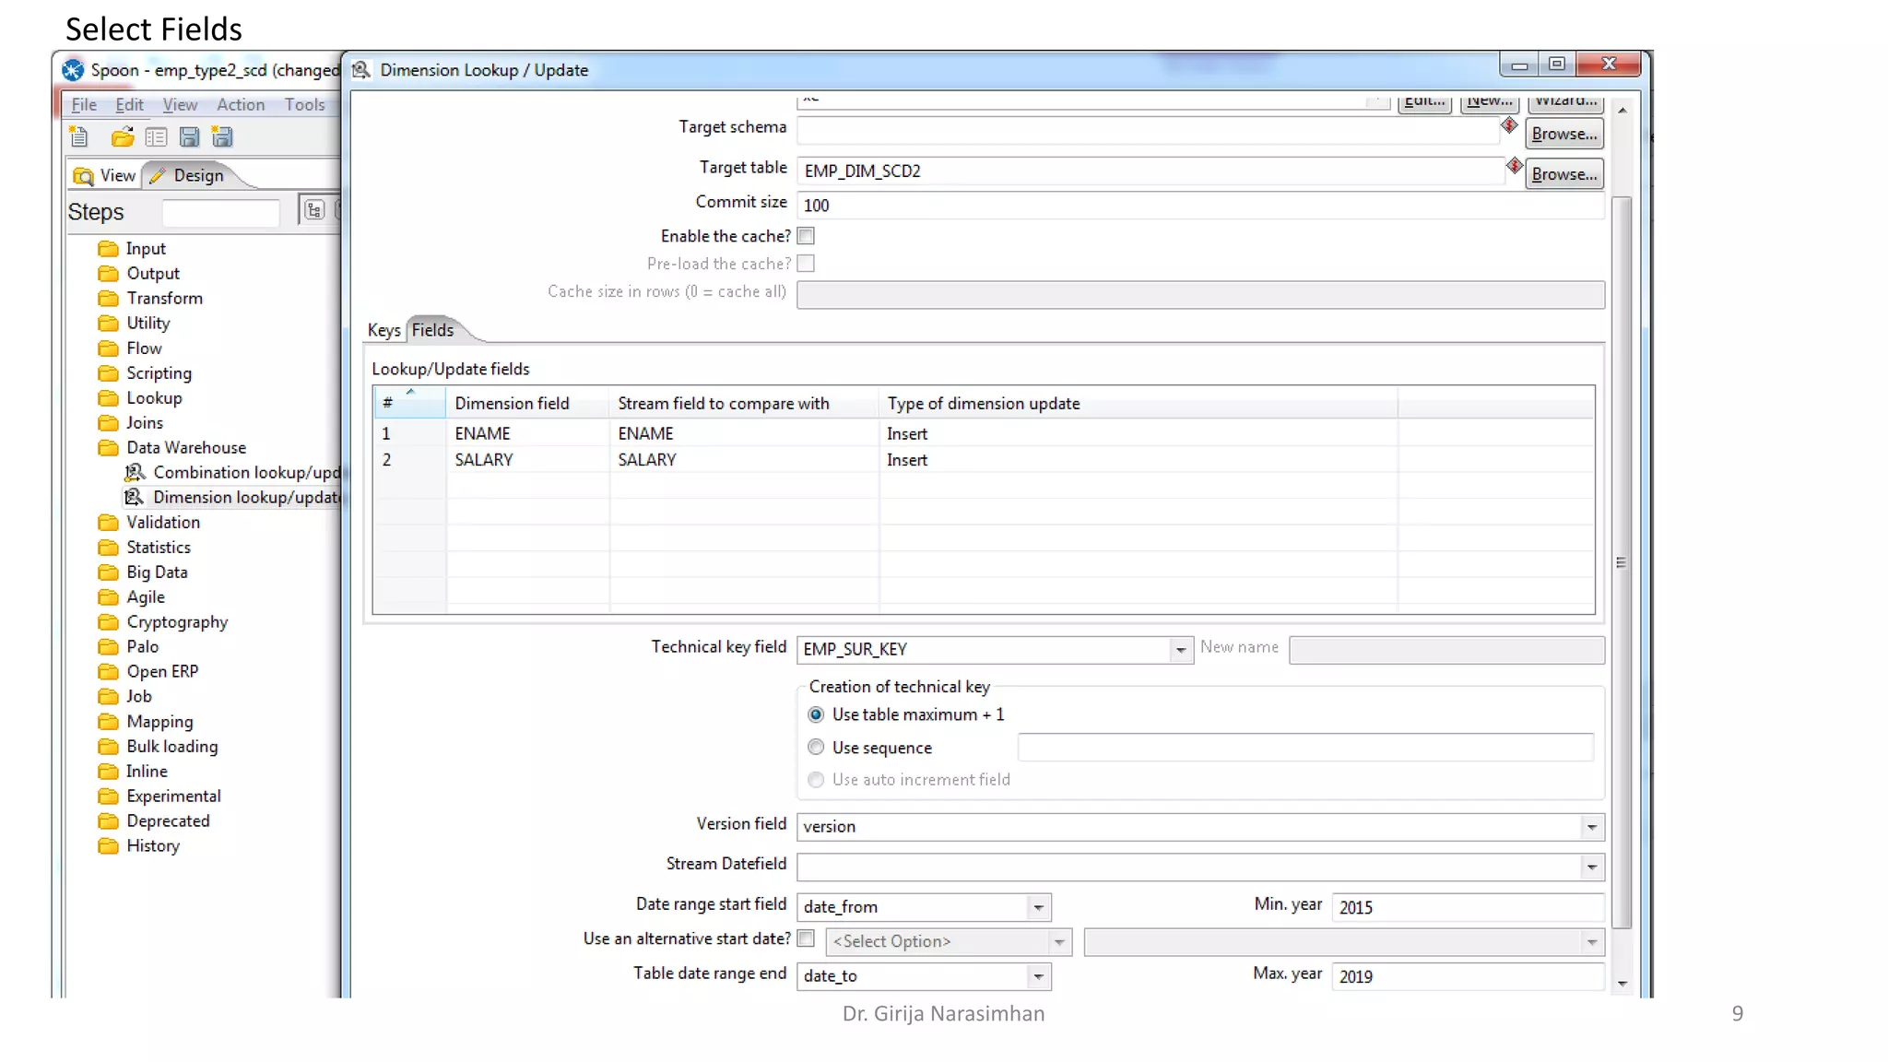
Task: Click variable icon beside Target schema field
Action: coord(1509,125)
